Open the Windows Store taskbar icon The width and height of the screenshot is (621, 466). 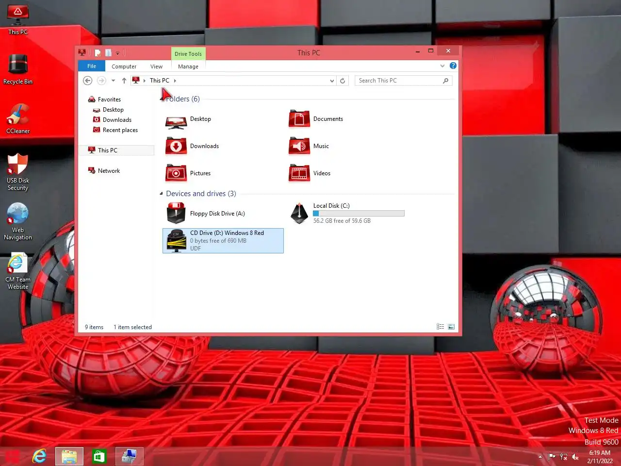[99, 456]
